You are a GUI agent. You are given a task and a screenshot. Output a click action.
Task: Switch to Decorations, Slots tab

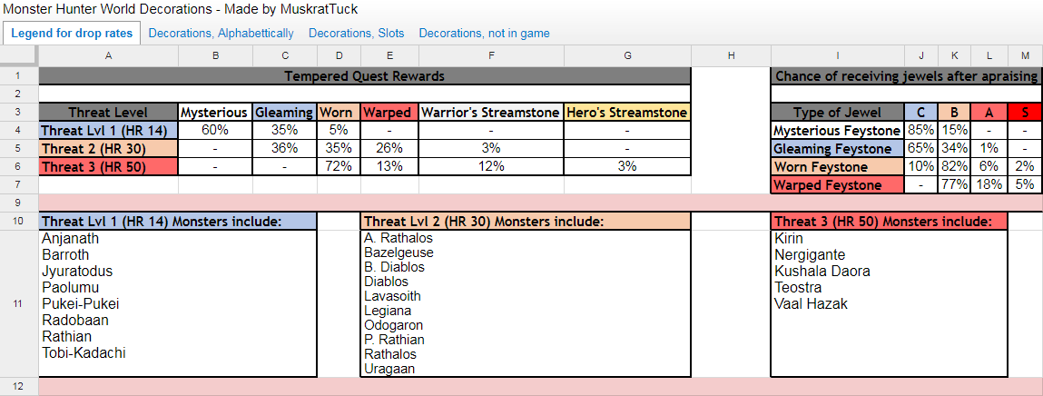pyautogui.click(x=356, y=34)
